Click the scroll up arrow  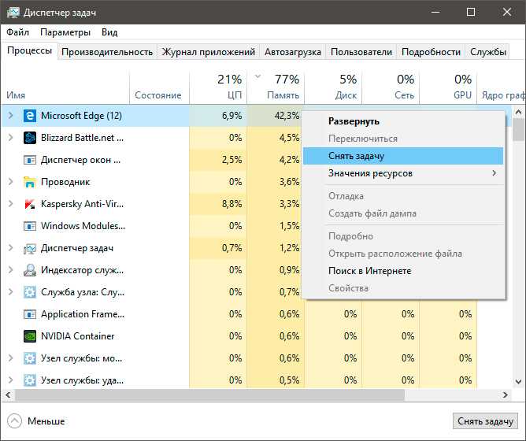(x=518, y=112)
